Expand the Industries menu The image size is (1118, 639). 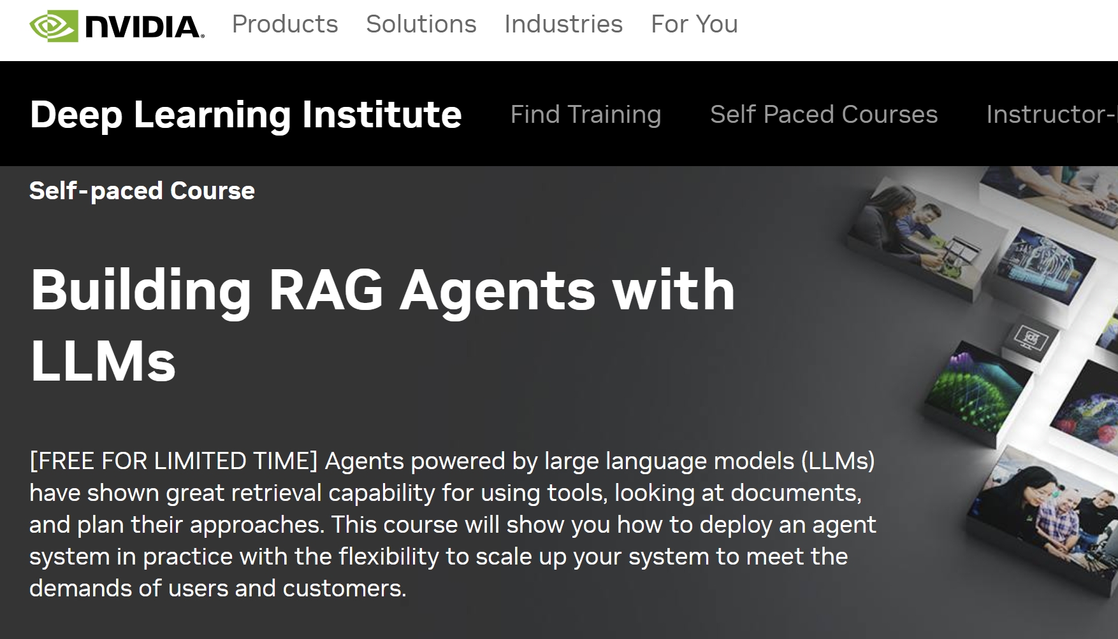click(x=563, y=24)
